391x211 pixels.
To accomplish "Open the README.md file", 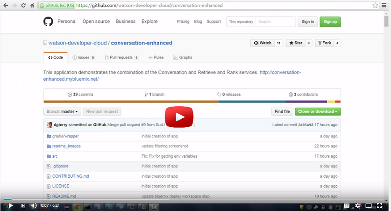I will tap(64, 196).
